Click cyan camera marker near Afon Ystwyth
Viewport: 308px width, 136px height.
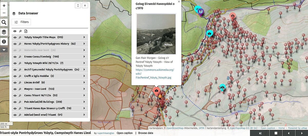click(x=209, y=33)
